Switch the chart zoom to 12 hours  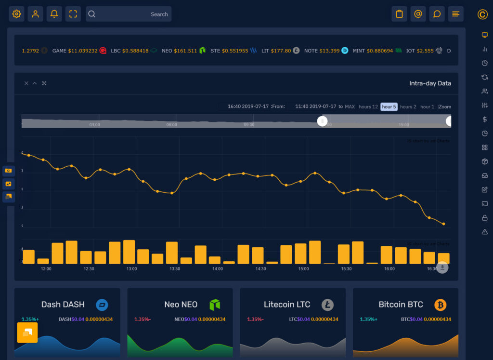point(368,107)
